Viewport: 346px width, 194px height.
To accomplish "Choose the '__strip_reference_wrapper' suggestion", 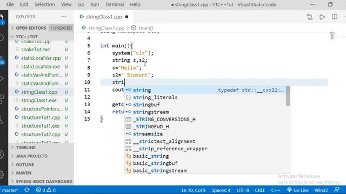I will tap(205, 149).
